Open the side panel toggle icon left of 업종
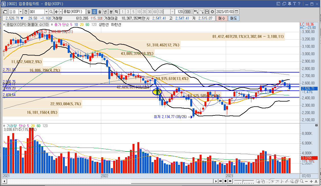Image resolution: width=321 pixels, height=186 pixels. click(x=5, y=12)
